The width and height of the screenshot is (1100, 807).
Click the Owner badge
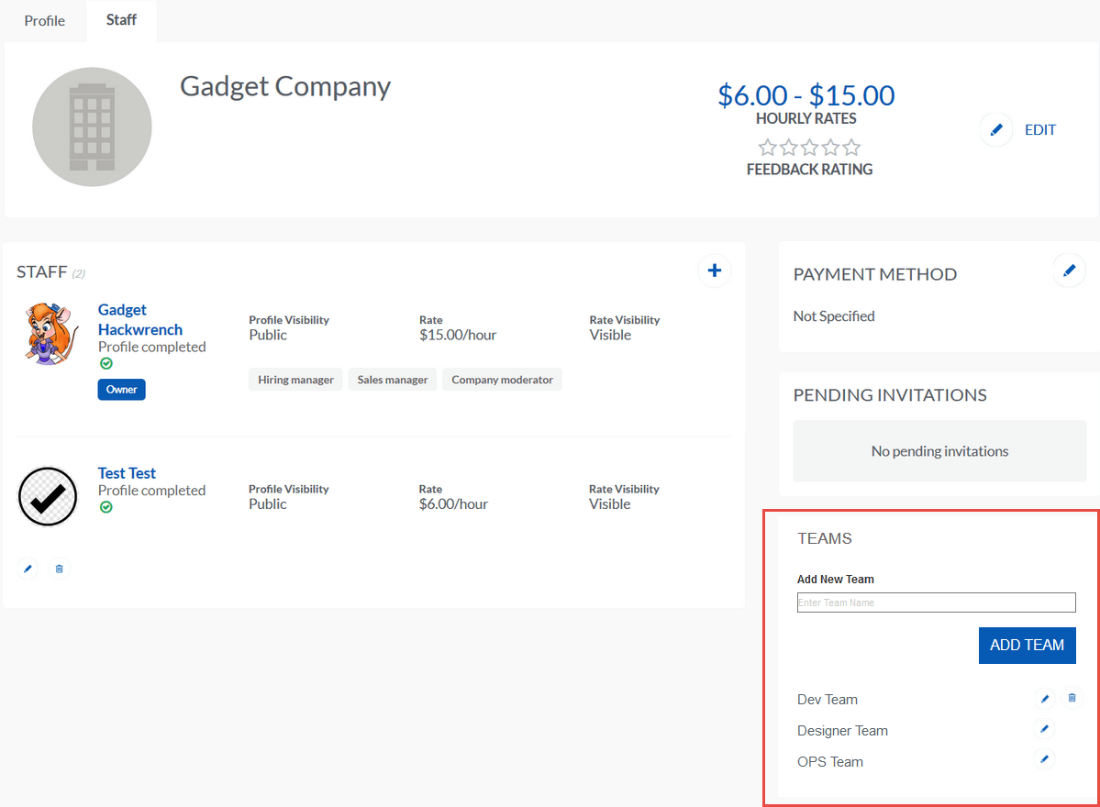point(121,390)
